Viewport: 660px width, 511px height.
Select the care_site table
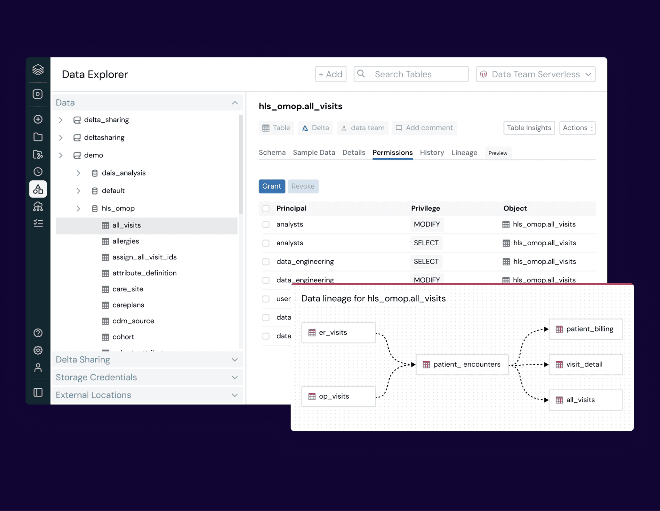(128, 289)
